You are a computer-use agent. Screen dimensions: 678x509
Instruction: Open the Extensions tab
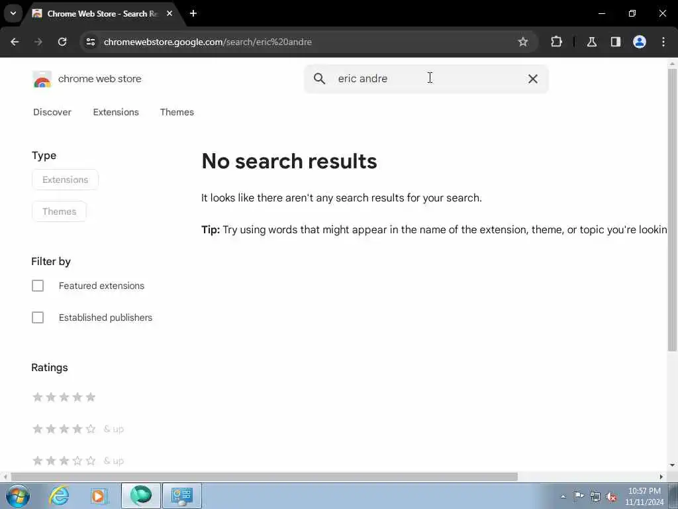[116, 112]
